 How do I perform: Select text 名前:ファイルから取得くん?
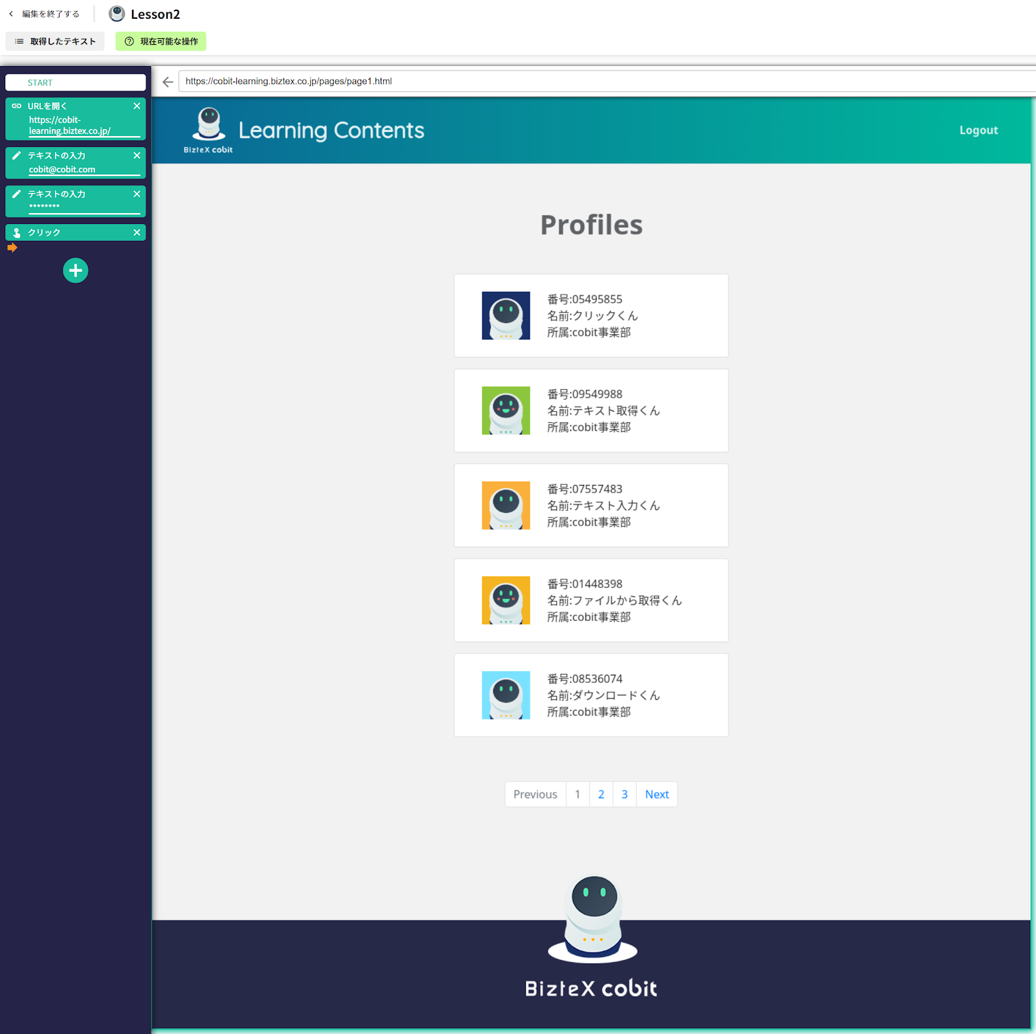614,600
